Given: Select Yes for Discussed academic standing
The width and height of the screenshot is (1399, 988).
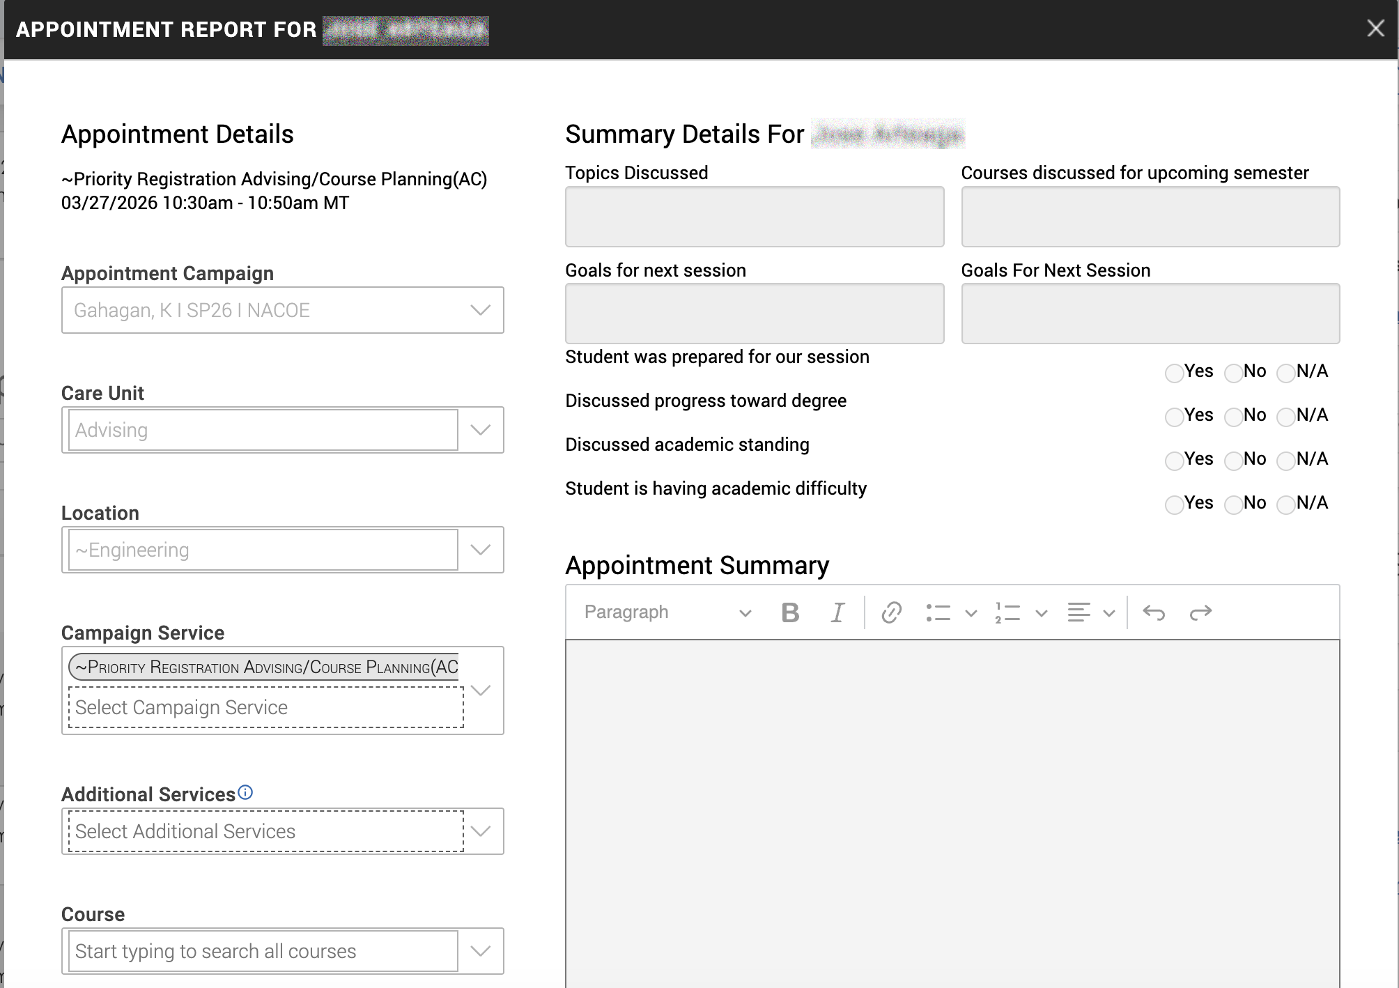Looking at the screenshot, I should click(x=1174, y=461).
